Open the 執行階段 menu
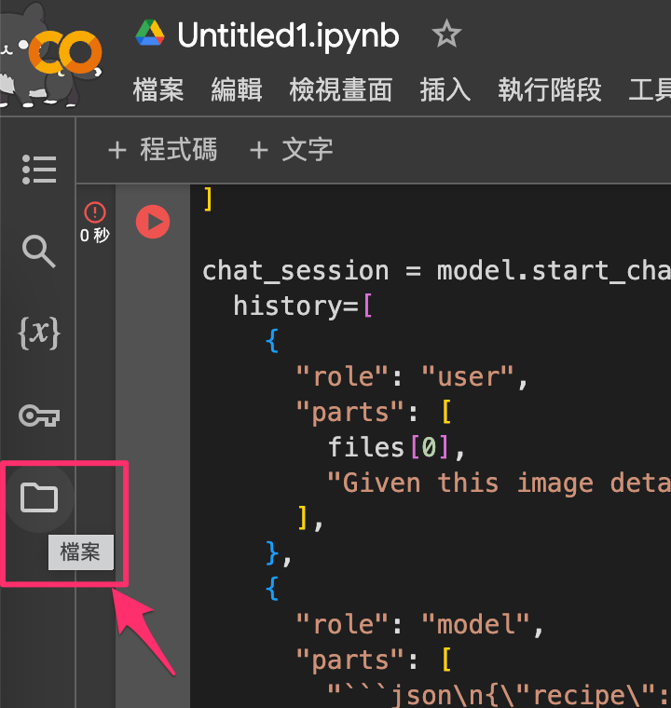671x708 pixels. click(550, 89)
